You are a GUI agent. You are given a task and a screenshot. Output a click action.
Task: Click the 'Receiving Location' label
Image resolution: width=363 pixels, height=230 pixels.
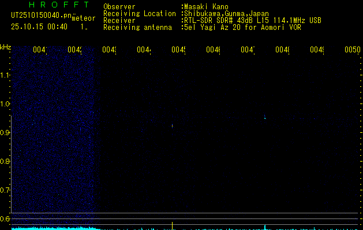coord(140,14)
